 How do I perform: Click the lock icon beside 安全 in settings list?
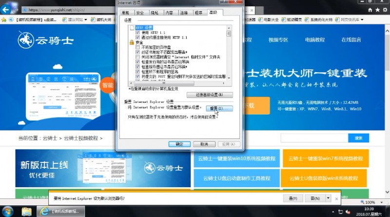(132, 42)
